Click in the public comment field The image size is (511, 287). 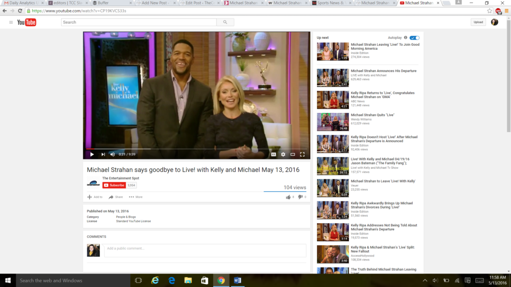coord(205,249)
